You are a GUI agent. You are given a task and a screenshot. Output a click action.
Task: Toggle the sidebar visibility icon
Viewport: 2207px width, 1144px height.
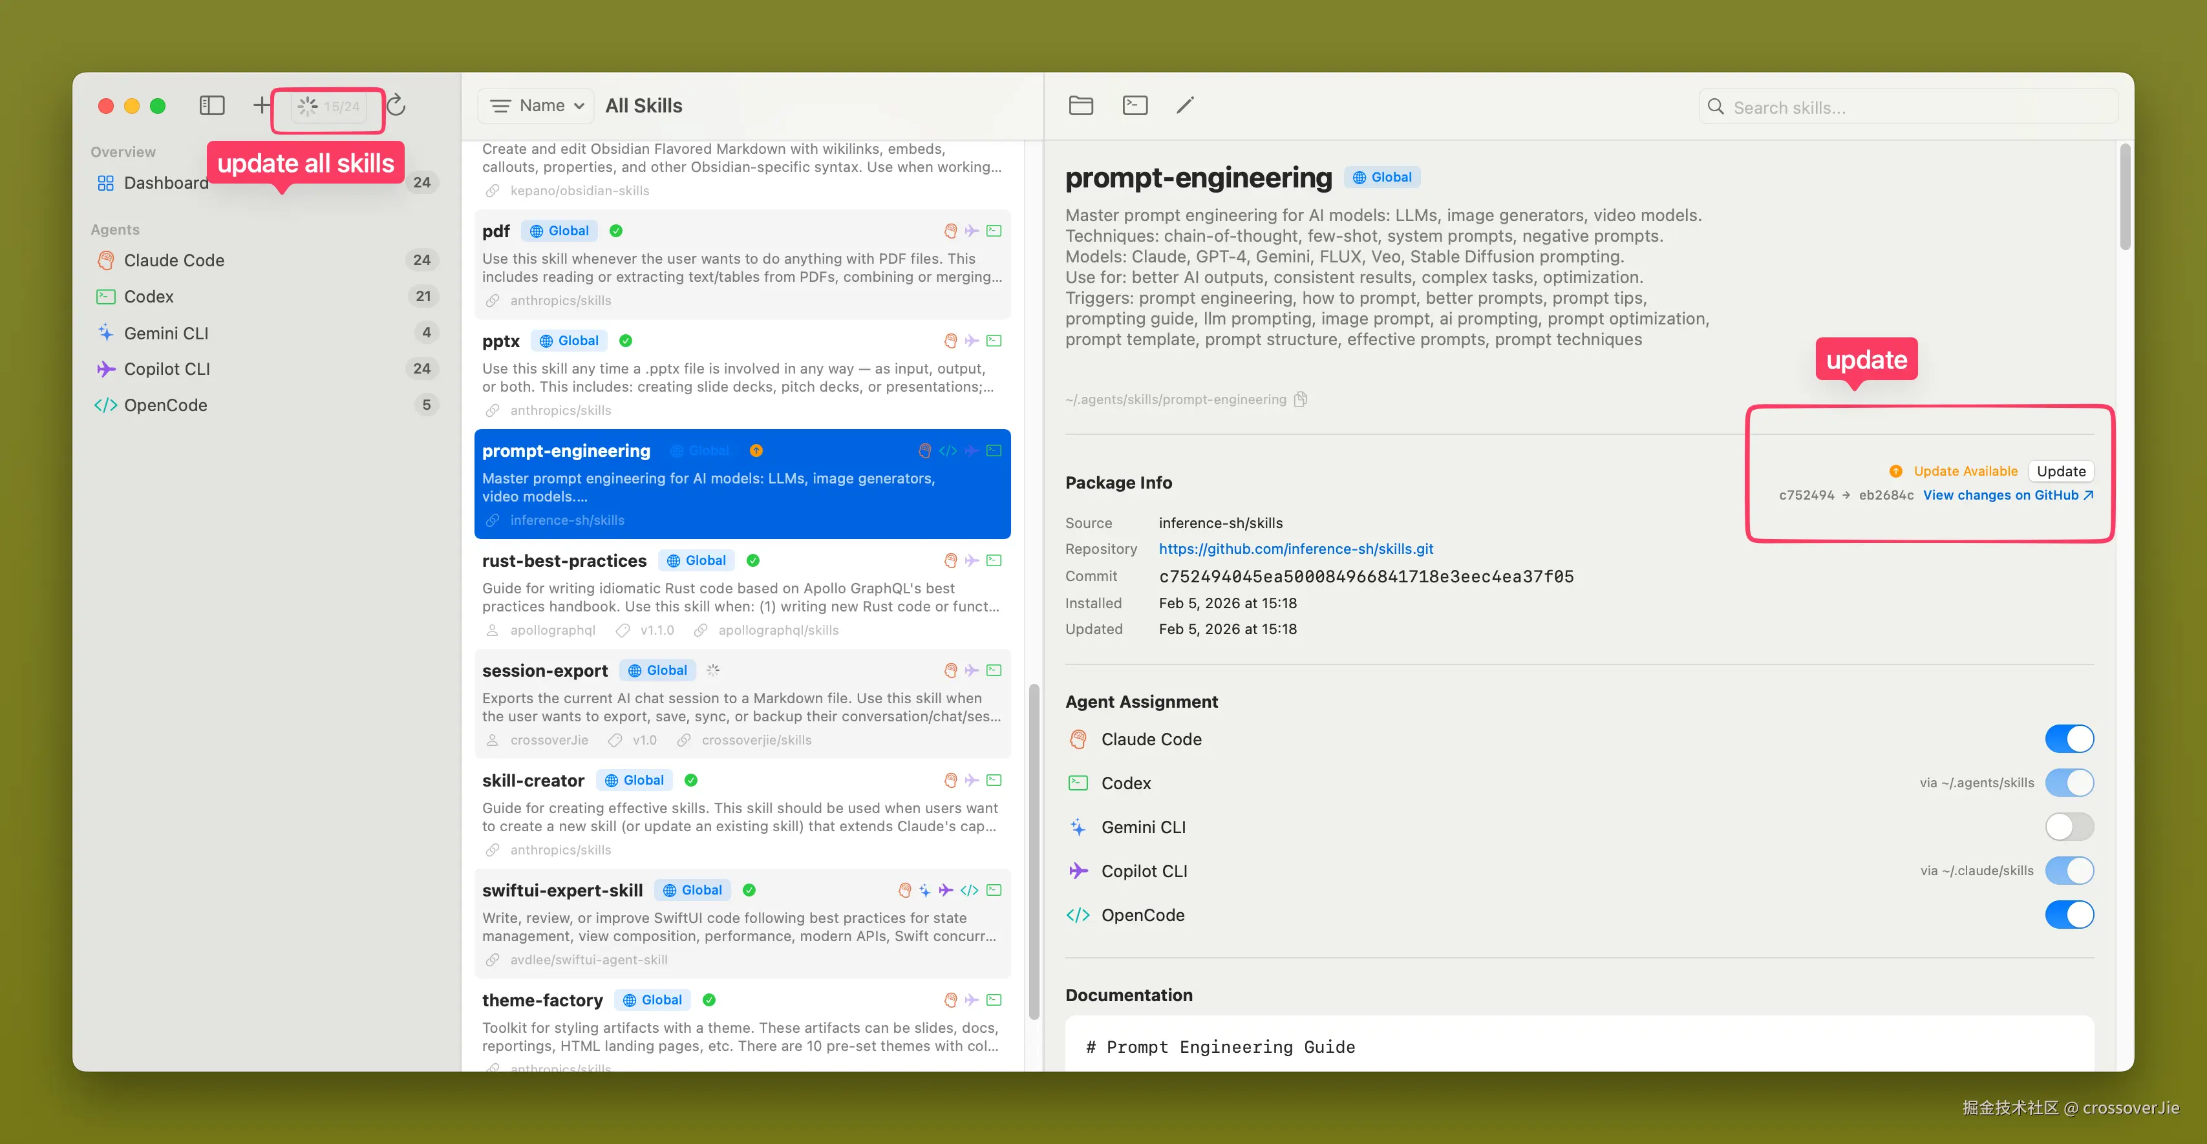[x=211, y=105]
